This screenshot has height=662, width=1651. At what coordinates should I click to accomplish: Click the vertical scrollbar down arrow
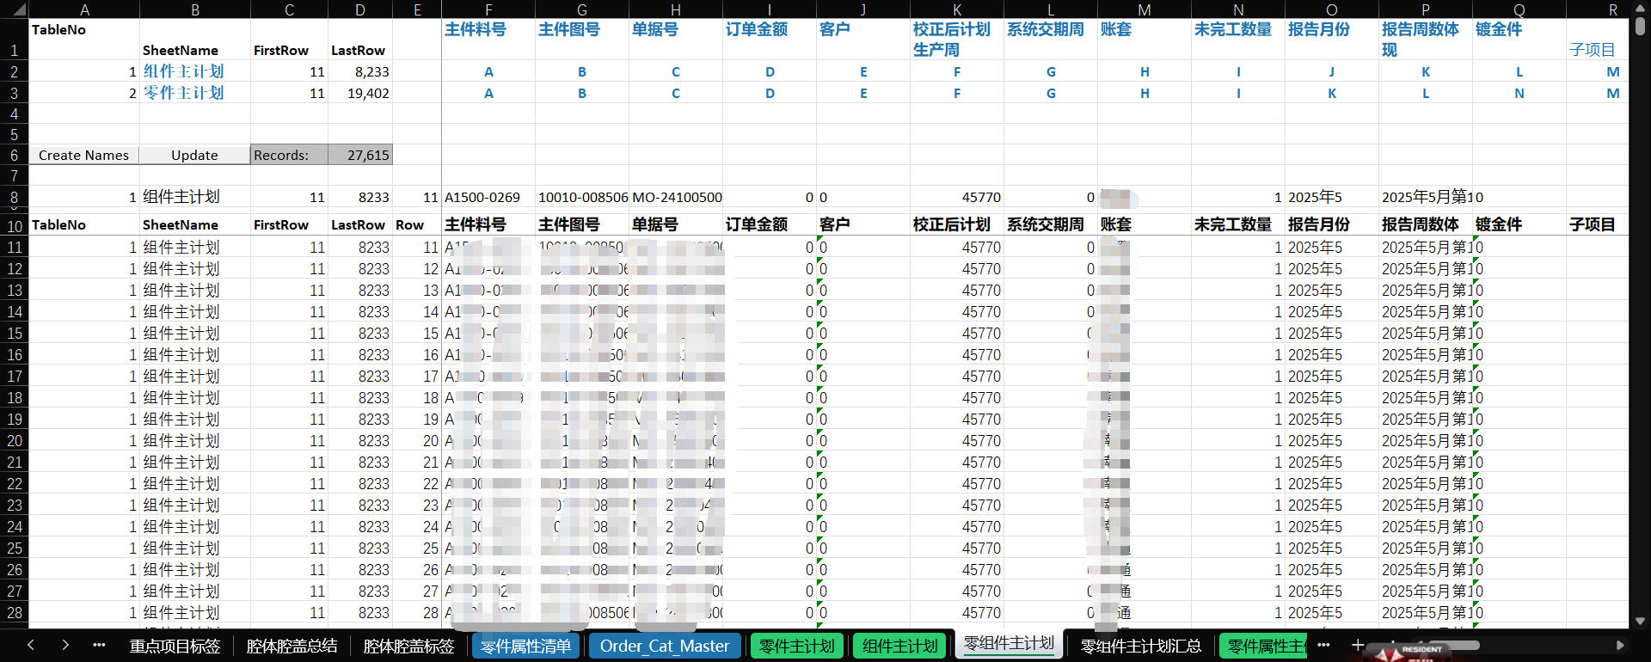pos(1640,621)
